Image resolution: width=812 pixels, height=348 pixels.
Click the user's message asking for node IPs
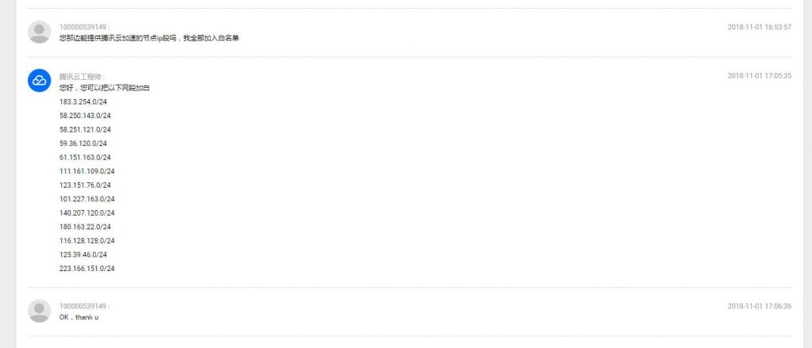(x=149, y=38)
